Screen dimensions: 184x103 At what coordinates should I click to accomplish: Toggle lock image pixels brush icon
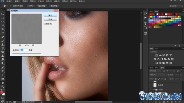click(159, 79)
